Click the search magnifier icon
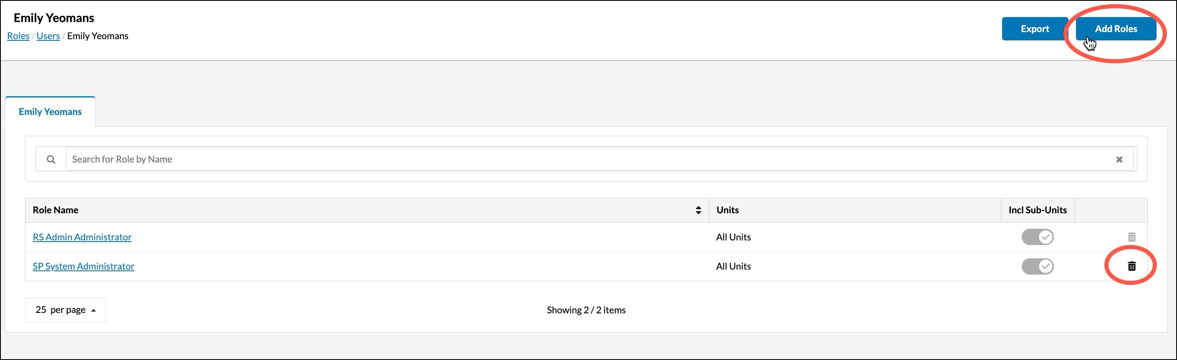This screenshot has height=360, width=1177. pos(51,159)
